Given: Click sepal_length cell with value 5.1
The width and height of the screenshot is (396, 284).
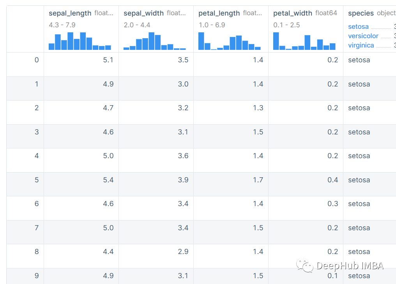Looking at the screenshot, I should pos(108,60).
